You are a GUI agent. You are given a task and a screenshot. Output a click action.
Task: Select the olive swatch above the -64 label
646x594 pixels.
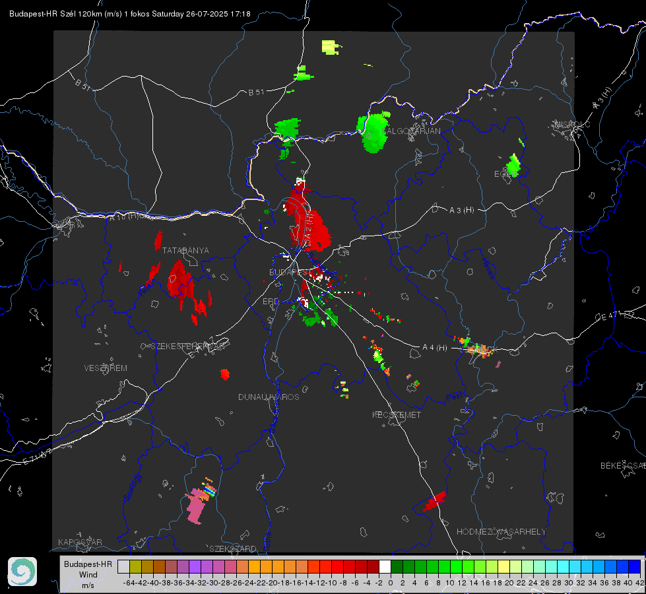click(135, 566)
